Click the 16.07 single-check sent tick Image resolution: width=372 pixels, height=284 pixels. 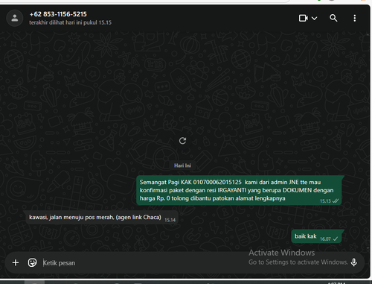pyautogui.click(x=336, y=239)
